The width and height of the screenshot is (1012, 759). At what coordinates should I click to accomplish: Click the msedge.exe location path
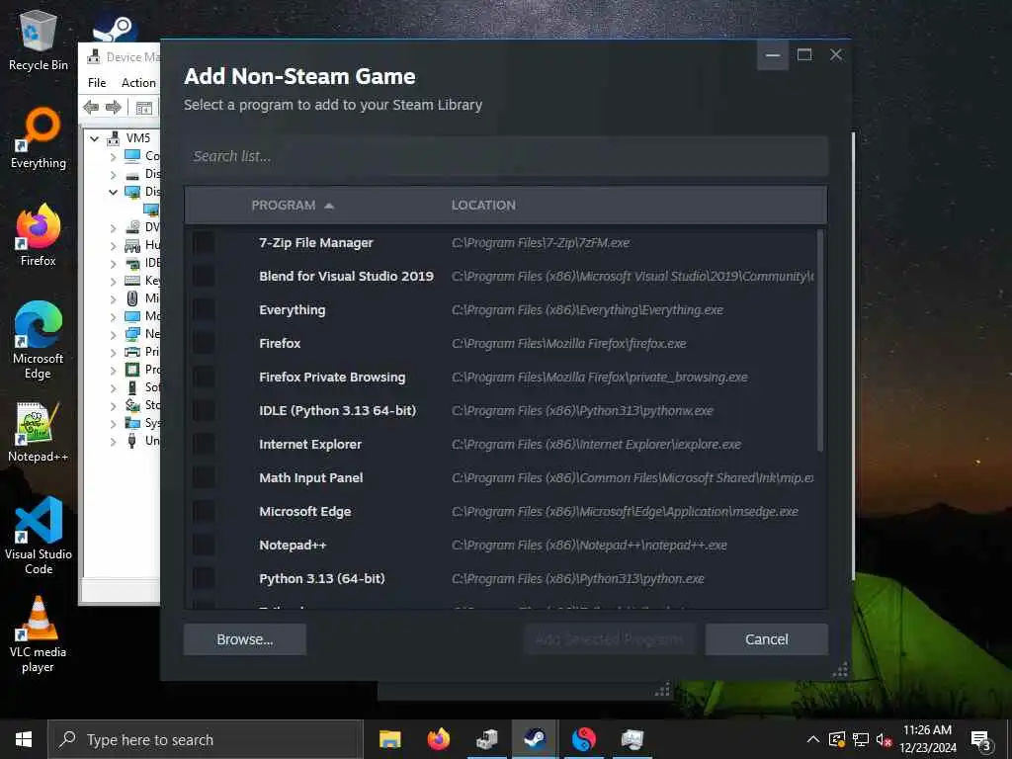pyautogui.click(x=625, y=511)
